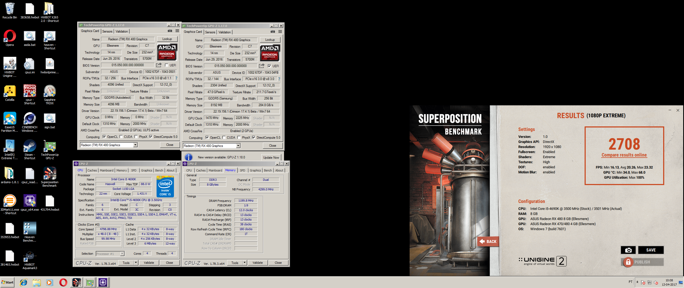Launch Superposition Benchmark desktop icon

(49, 177)
